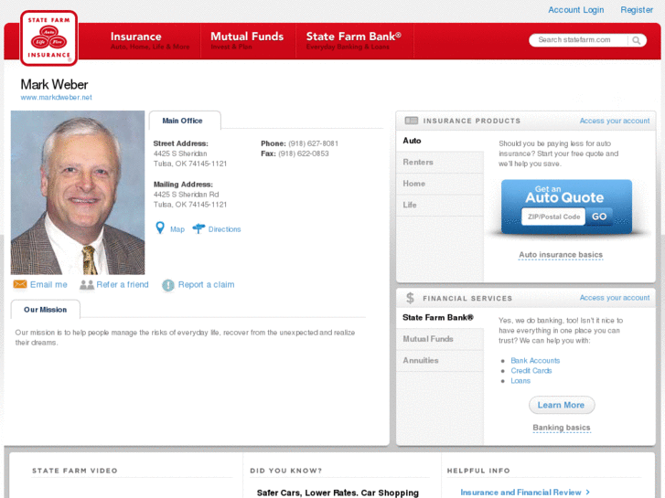Click the Report a claim exclamation icon
Image resolution: width=665 pixels, height=498 pixels.
click(x=168, y=285)
